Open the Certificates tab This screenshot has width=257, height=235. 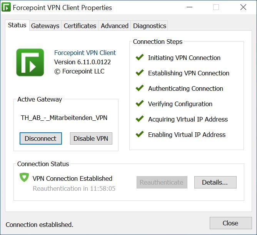pos(80,26)
